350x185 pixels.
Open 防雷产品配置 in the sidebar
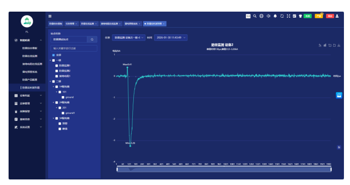[30, 80]
